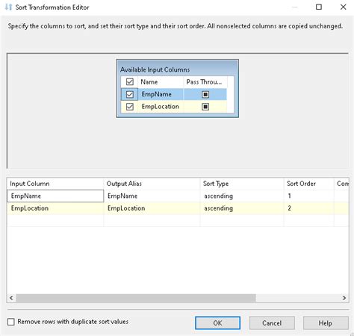Click the Sort Type column header

(242, 184)
